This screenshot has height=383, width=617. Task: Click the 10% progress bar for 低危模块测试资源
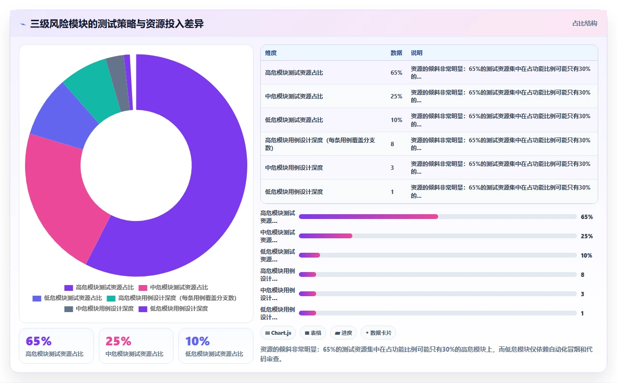coord(438,255)
